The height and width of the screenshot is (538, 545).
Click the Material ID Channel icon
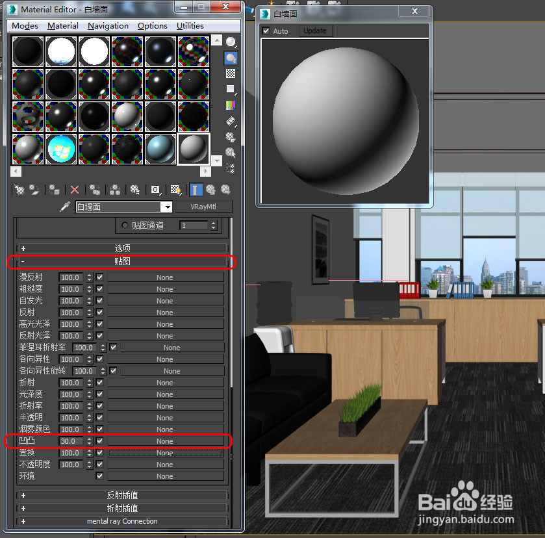point(155,190)
